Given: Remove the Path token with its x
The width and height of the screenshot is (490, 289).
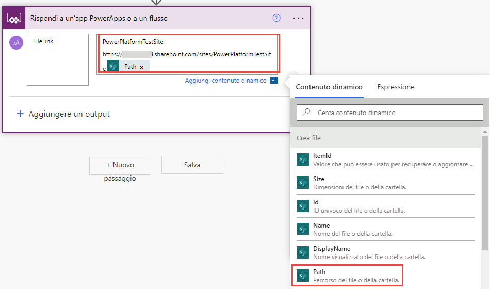Looking at the screenshot, I should [142, 67].
